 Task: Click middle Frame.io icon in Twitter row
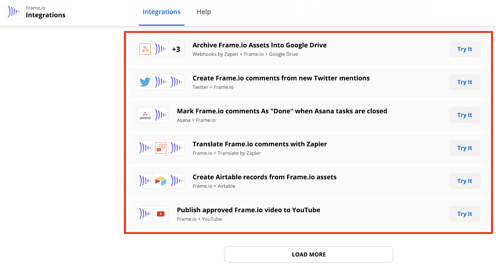[161, 82]
